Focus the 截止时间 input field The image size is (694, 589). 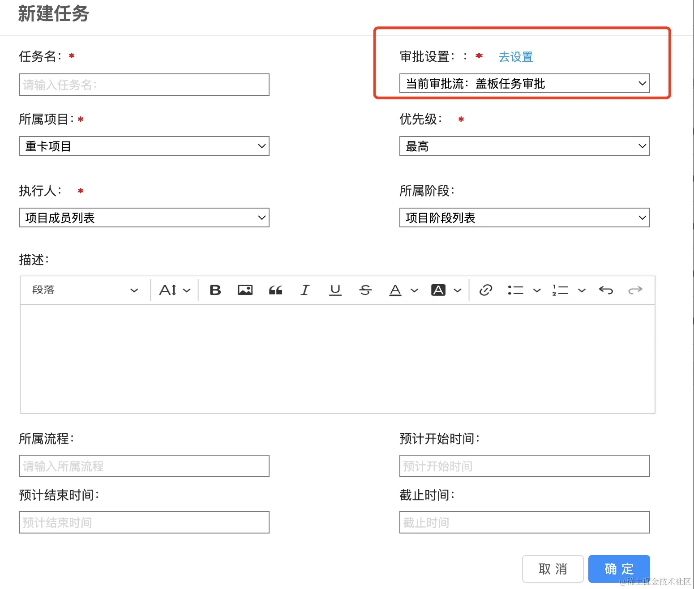point(525,522)
